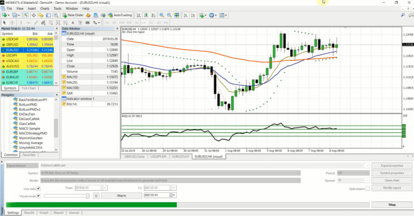Toggle the Use date checkbox
This screenshot has height=216, width=414.
coord(39,187)
